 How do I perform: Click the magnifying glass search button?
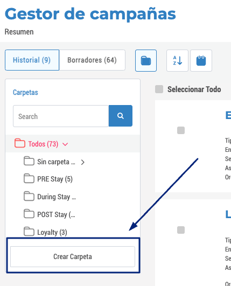121,116
